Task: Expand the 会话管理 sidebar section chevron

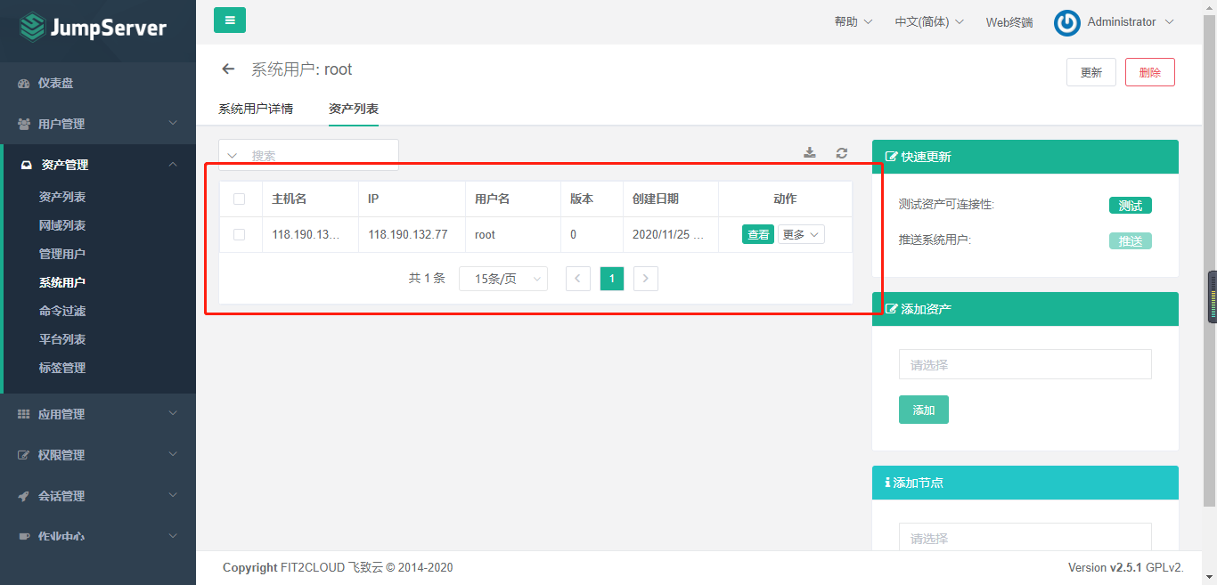Action: [x=173, y=496]
